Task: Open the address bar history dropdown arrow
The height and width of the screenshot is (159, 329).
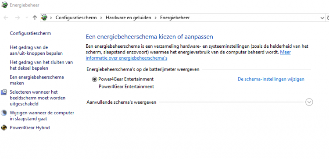Action: [322, 18]
